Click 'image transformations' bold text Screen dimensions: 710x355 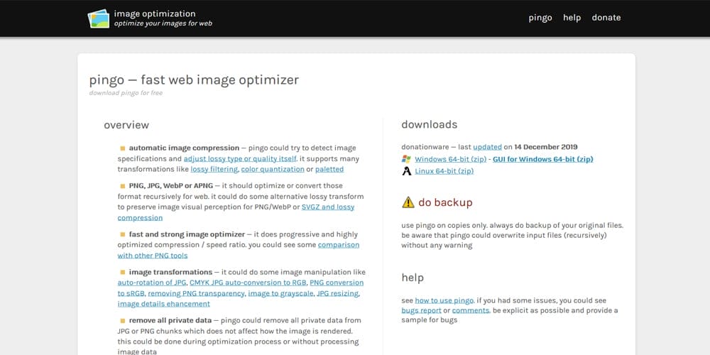point(170,272)
